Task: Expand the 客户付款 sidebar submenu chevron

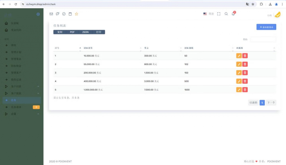Action: (x=38, y=86)
